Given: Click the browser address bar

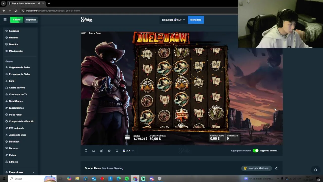Looking at the screenshot, I should point(129,11).
